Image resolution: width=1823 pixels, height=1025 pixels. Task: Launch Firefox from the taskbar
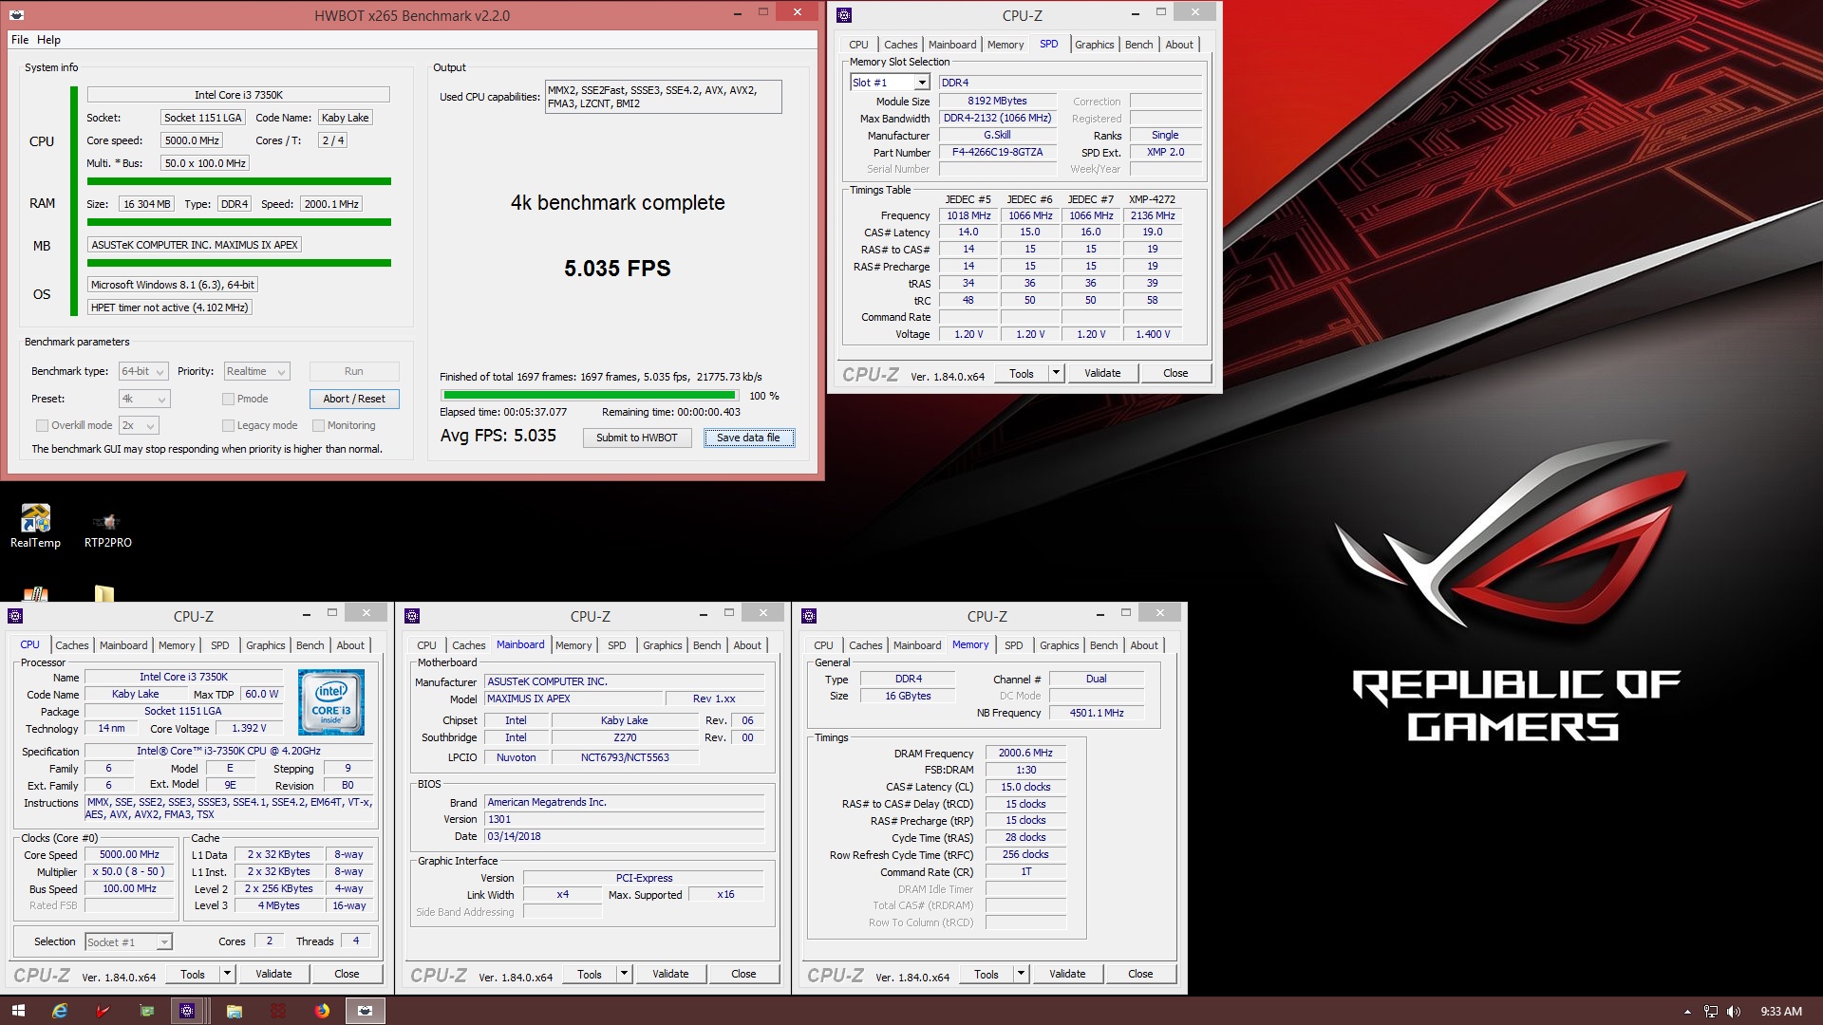(x=322, y=1011)
